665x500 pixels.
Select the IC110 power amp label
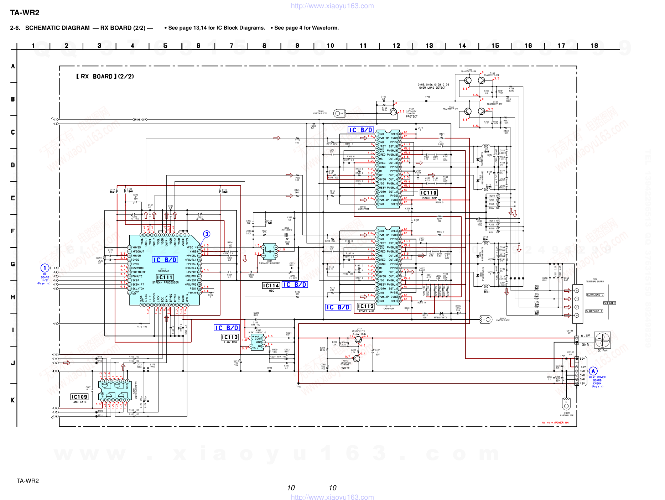click(x=428, y=193)
